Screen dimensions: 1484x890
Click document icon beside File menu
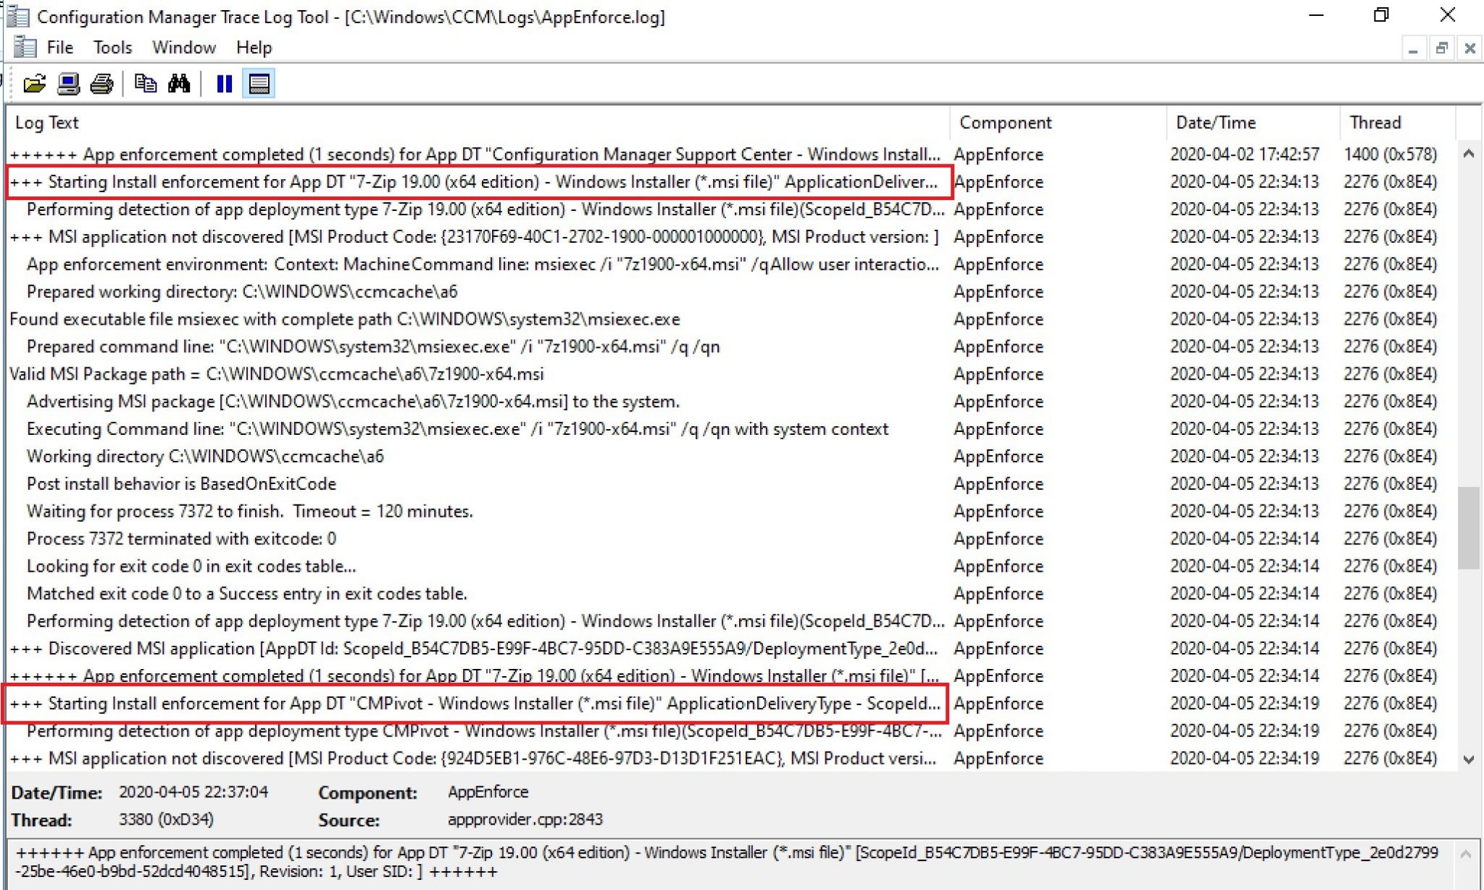click(x=25, y=47)
